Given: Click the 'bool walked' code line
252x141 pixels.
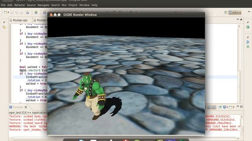Looking at the screenshot, I should pos(33,67).
